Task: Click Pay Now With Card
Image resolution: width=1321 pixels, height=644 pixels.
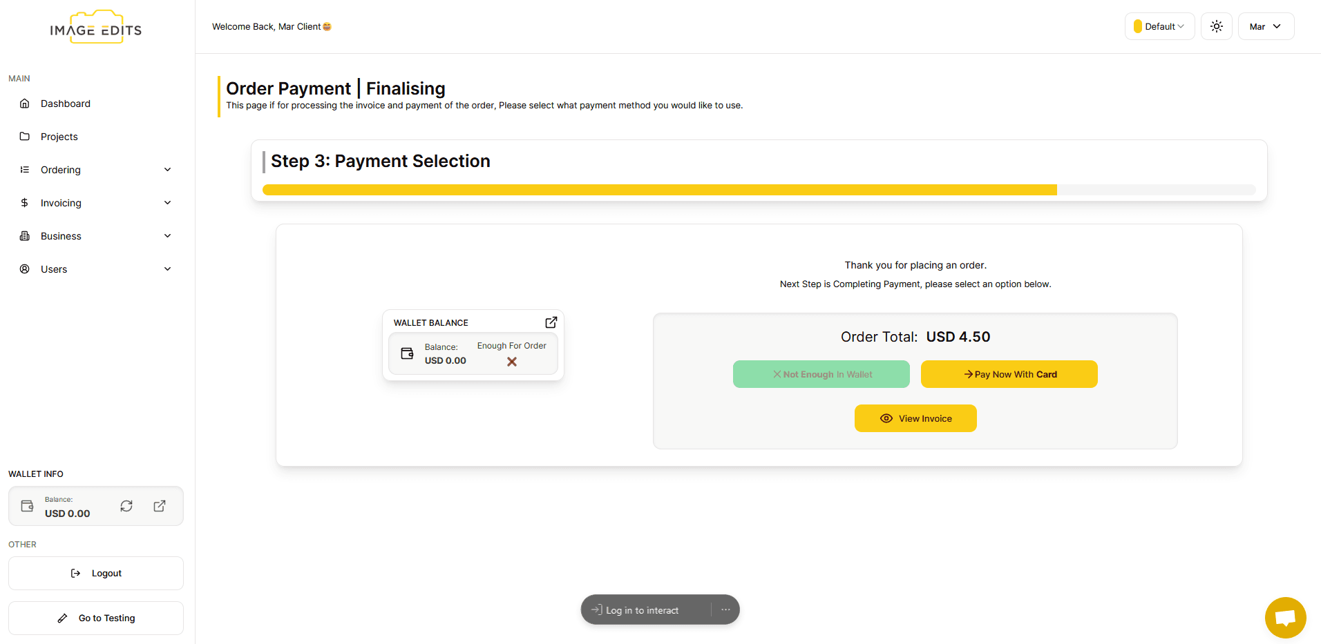Action: coord(1009,373)
